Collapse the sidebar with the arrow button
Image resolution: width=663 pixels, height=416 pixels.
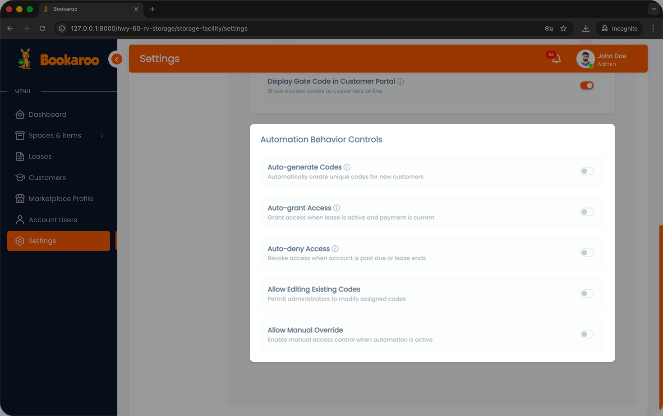tap(116, 59)
